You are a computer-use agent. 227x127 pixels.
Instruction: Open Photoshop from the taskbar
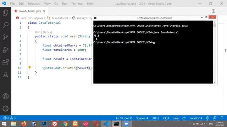44,124
